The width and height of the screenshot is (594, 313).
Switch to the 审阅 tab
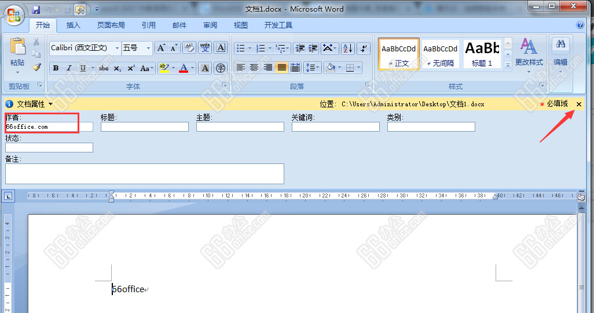[210, 25]
